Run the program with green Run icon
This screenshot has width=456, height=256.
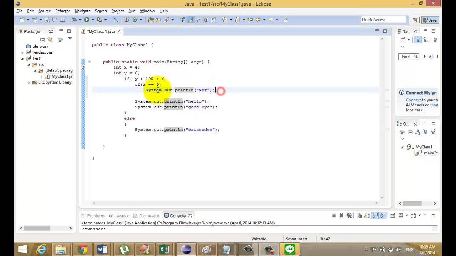coord(87,20)
